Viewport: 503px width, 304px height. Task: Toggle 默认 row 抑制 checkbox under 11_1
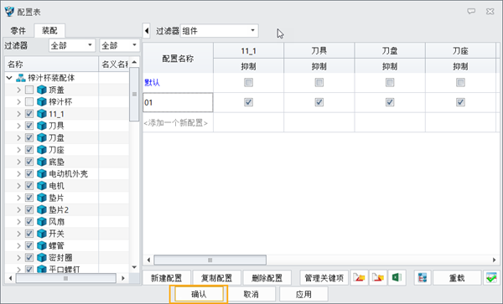(x=248, y=83)
